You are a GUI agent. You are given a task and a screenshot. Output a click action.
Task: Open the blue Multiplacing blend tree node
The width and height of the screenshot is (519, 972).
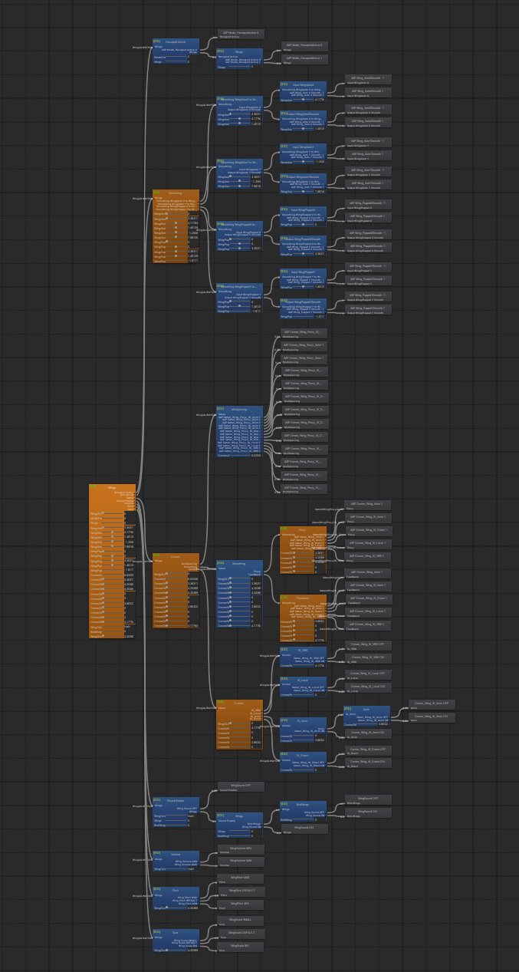[x=239, y=409]
